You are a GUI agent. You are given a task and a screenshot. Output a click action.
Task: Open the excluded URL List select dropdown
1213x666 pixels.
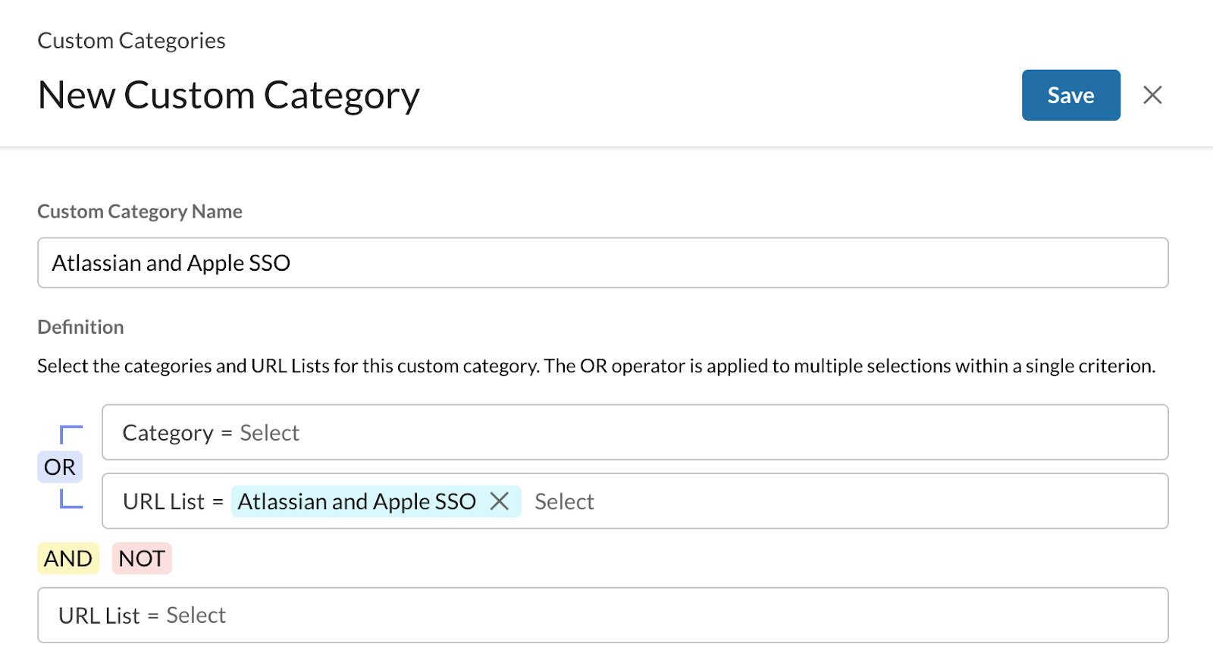(603, 615)
